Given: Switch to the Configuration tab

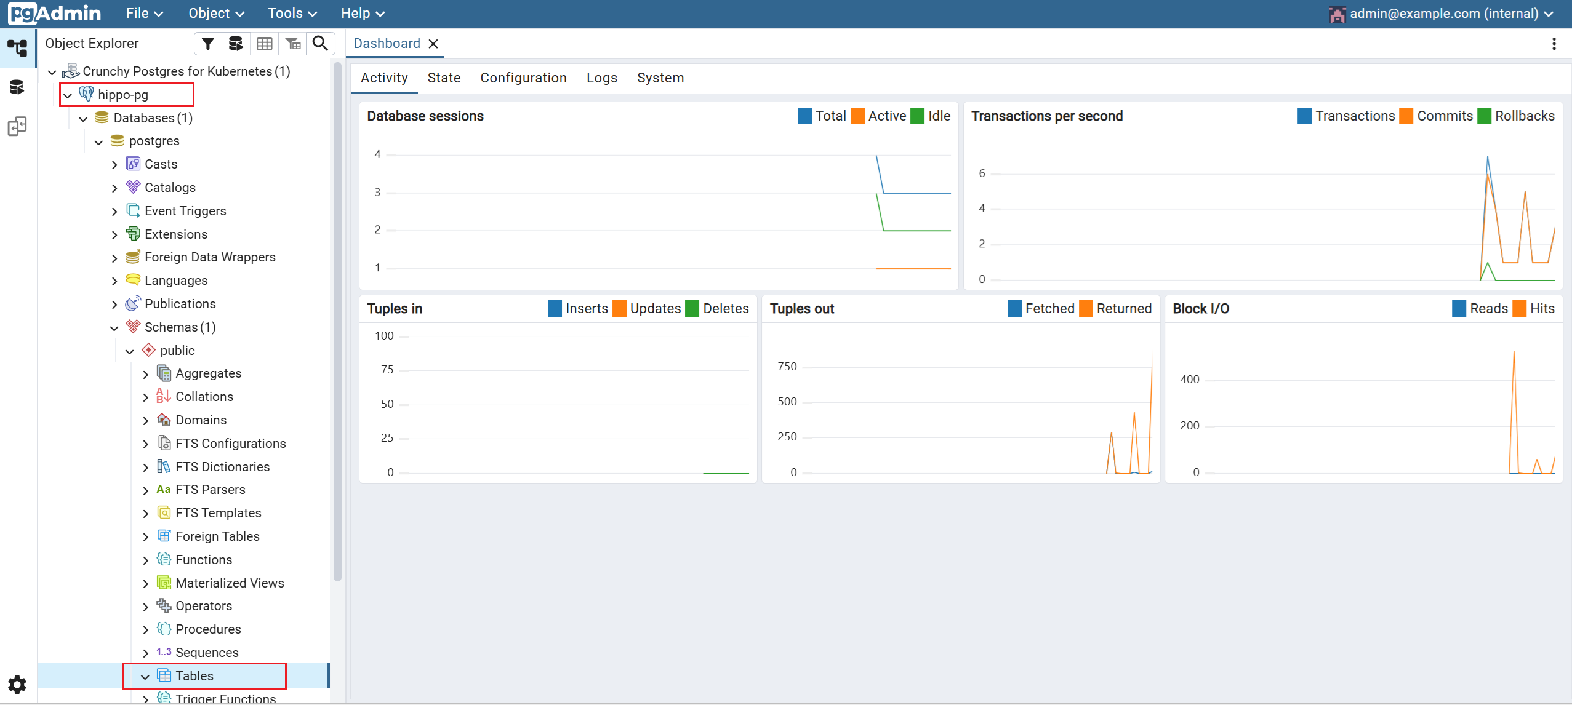Looking at the screenshot, I should 523,78.
